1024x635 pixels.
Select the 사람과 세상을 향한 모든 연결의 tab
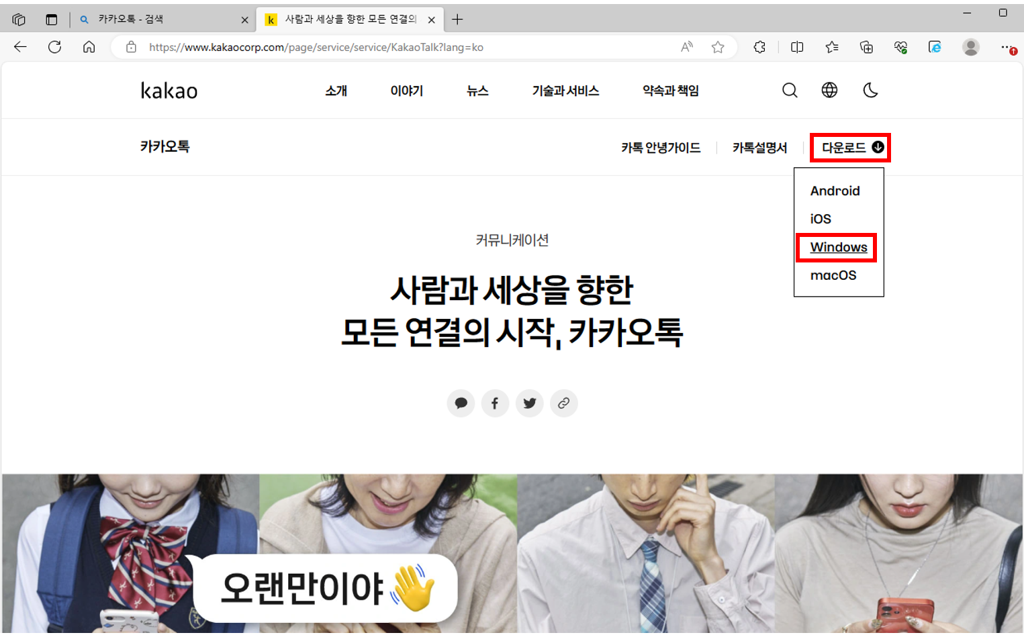[349, 19]
